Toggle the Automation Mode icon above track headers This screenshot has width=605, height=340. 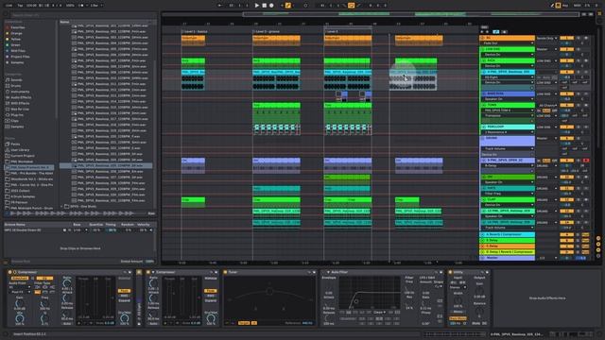(495, 31)
